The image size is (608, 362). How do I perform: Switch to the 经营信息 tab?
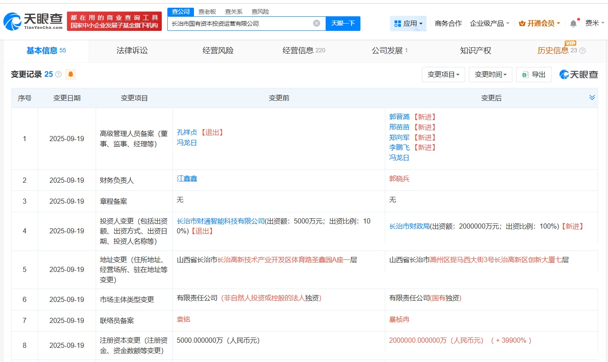(298, 50)
